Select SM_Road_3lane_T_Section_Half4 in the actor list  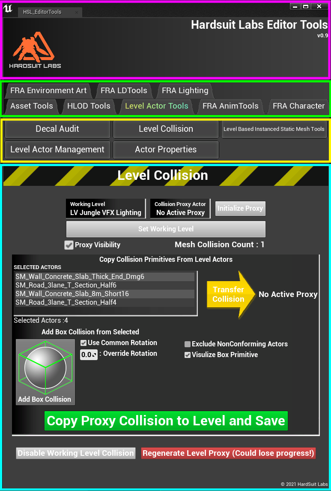(x=104, y=303)
